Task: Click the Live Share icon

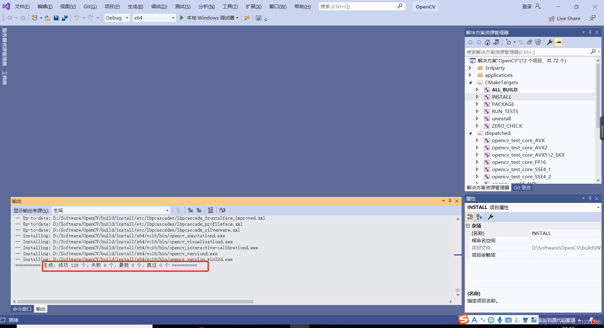Action: pyautogui.click(x=552, y=19)
